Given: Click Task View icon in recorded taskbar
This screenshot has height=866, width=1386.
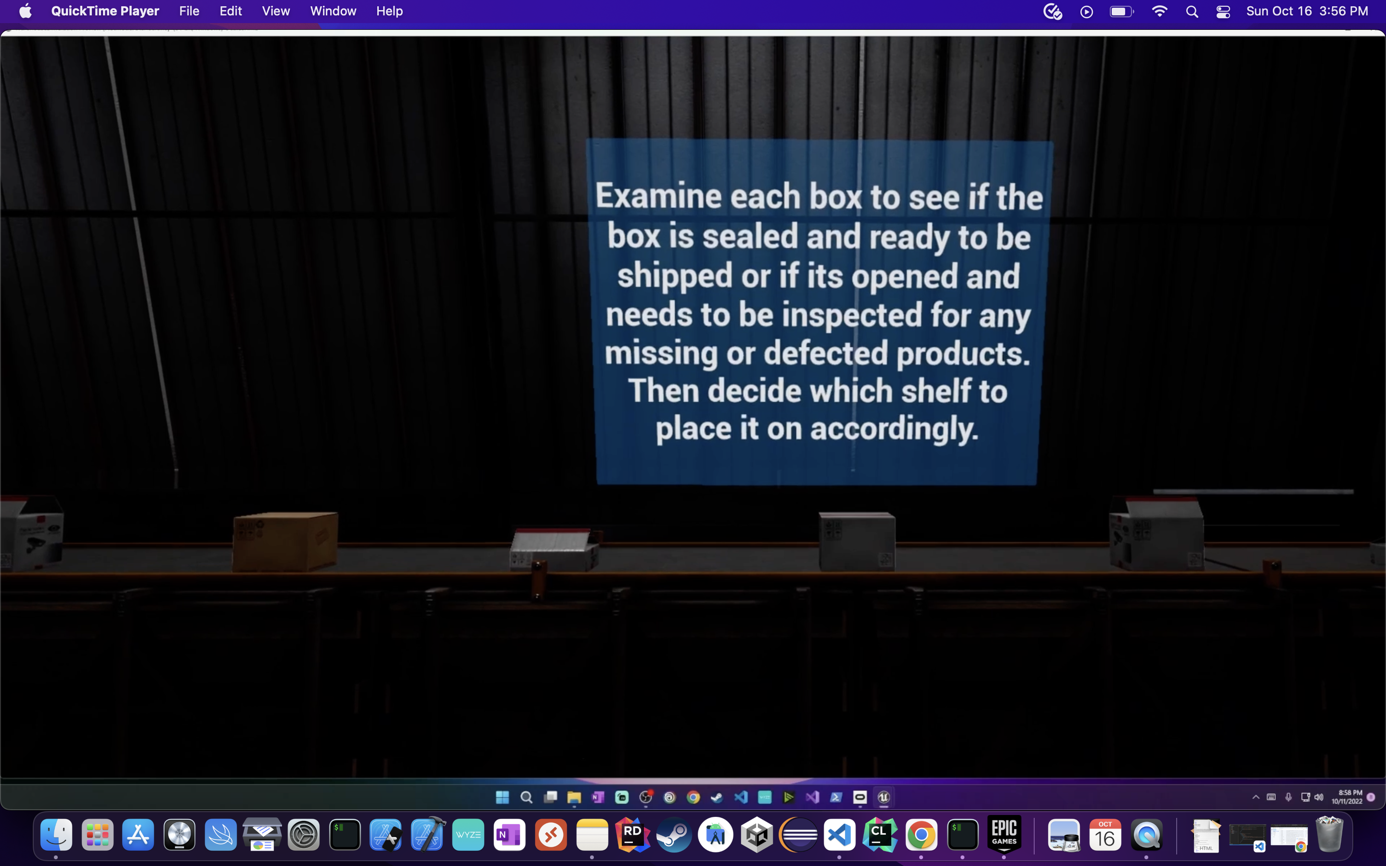Looking at the screenshot, I should click(551, 797).
